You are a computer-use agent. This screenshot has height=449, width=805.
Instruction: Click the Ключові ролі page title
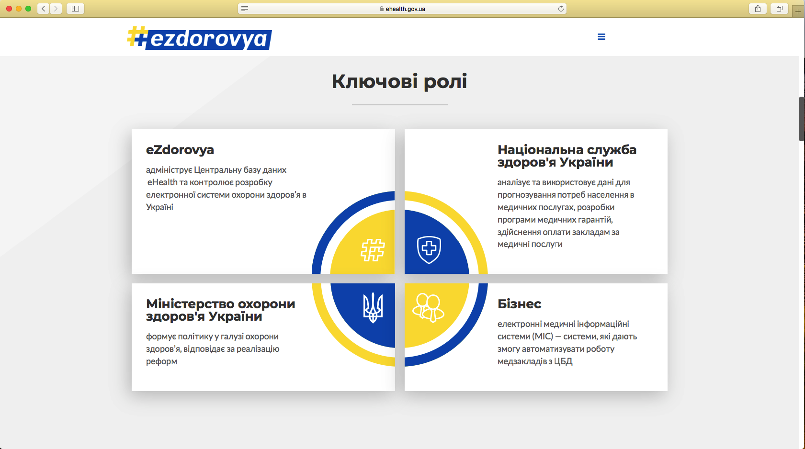(x=399, y=81)
